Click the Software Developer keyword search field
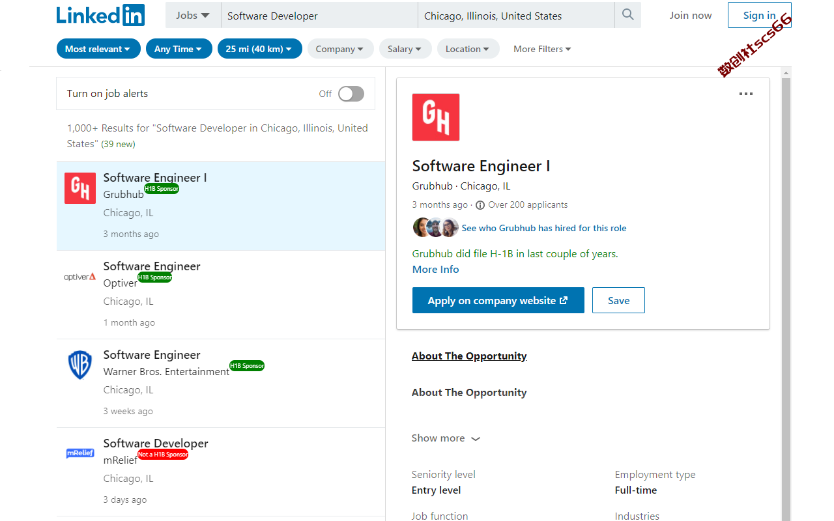This screenshot has width=834, height=521. 319,15
